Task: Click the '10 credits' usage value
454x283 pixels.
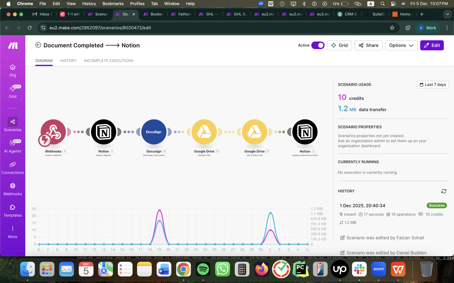Action: coord(351,98)
